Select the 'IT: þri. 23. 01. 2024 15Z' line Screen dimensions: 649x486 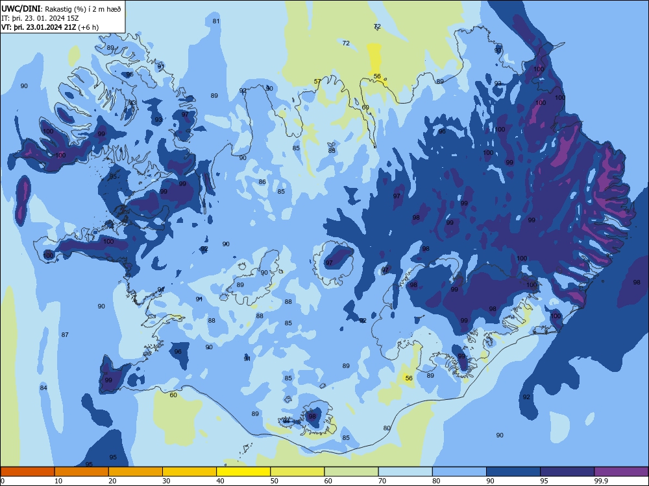(x=40, y=18)
